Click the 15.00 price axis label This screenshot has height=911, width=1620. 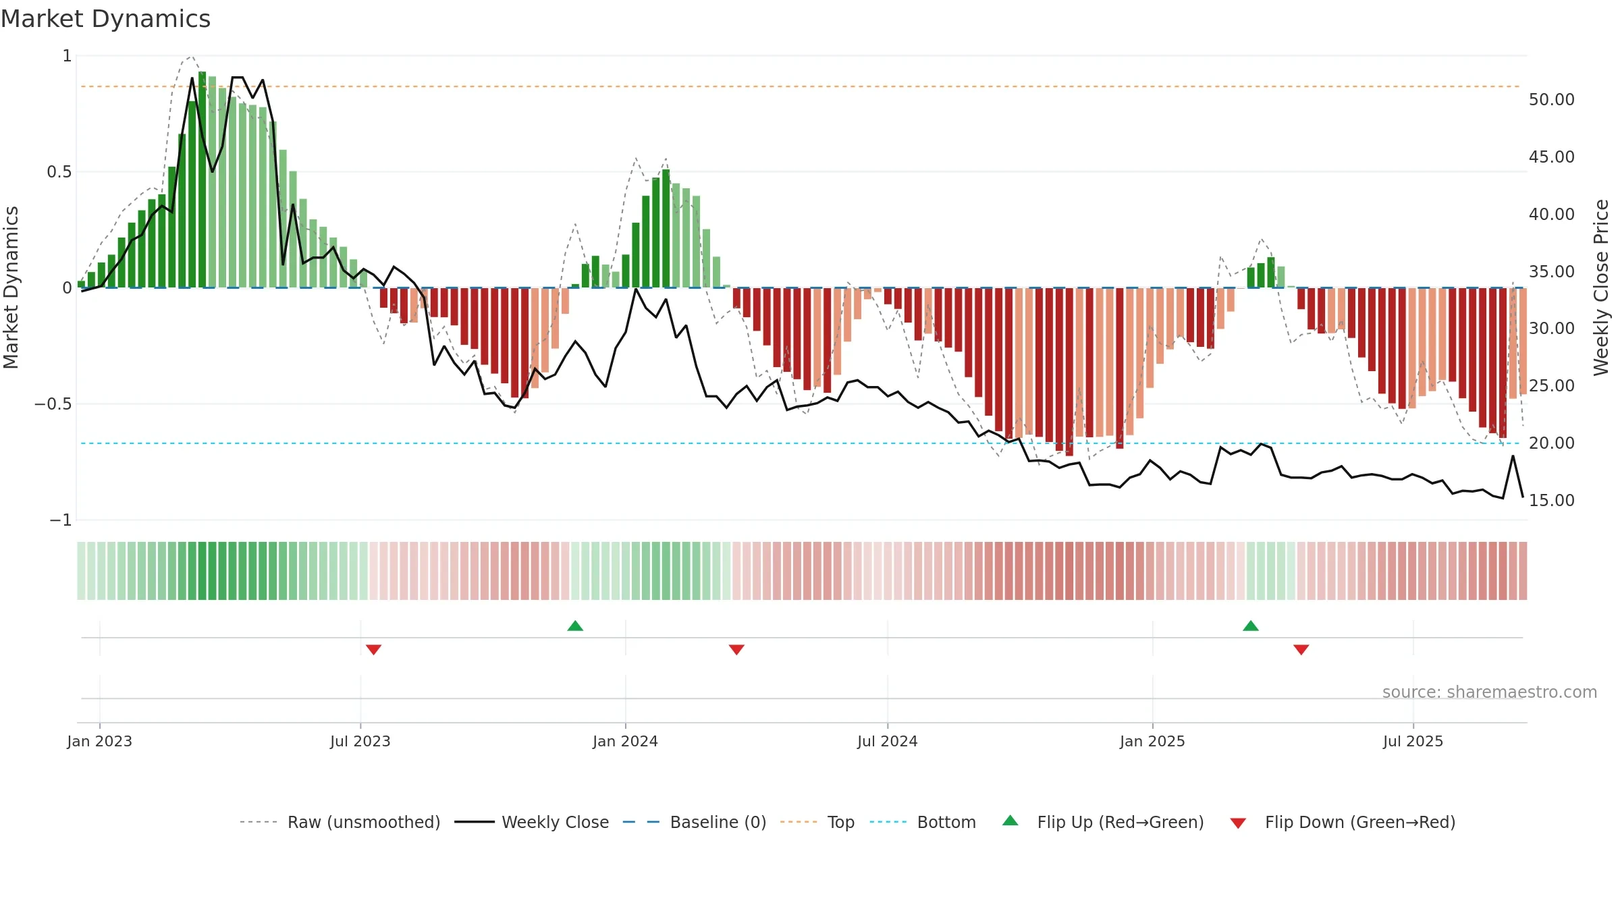click(1552, 500)
